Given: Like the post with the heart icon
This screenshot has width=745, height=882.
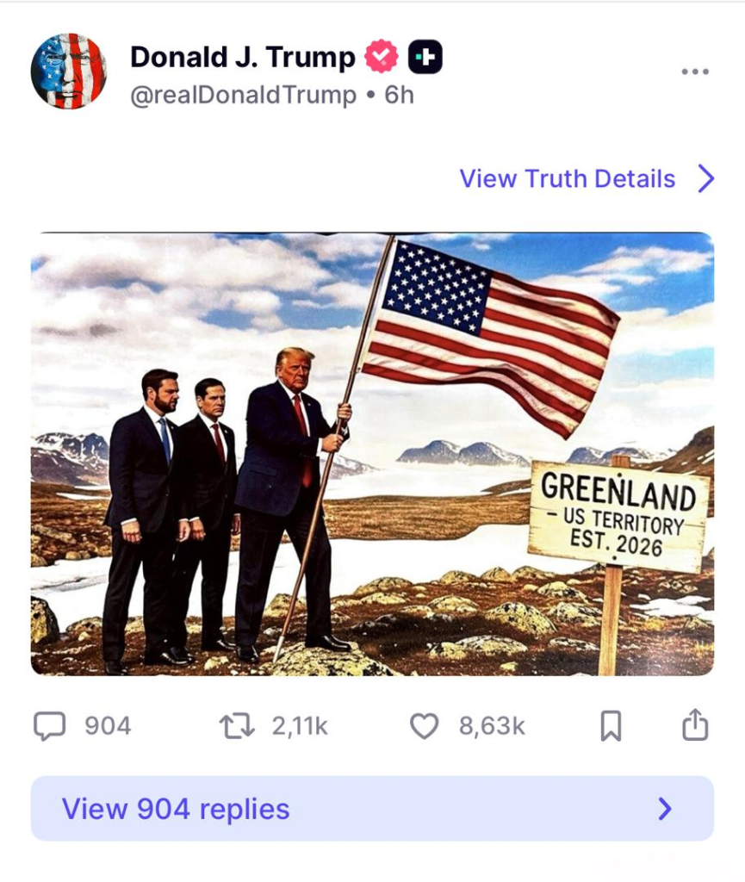Looking at the screenshot, I should (424, 725).
